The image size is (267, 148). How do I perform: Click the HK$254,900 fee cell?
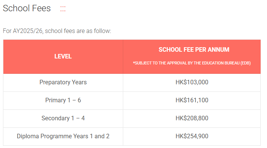tap(192, 136)
